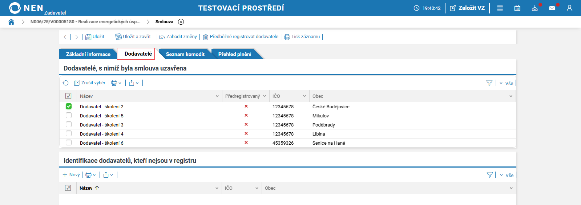Uncheck Dodavatel - školení 2 row

[x=69, y=106]
